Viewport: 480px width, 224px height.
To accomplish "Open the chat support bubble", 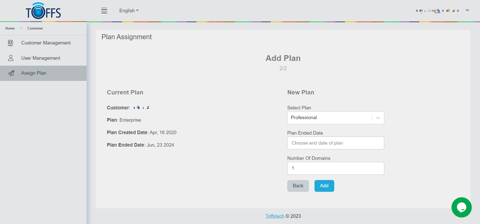I will 461,207.
